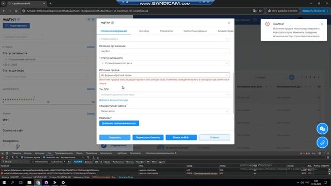Click the red error icon in the notification
The image size is (331, 186).
(267, 24)
